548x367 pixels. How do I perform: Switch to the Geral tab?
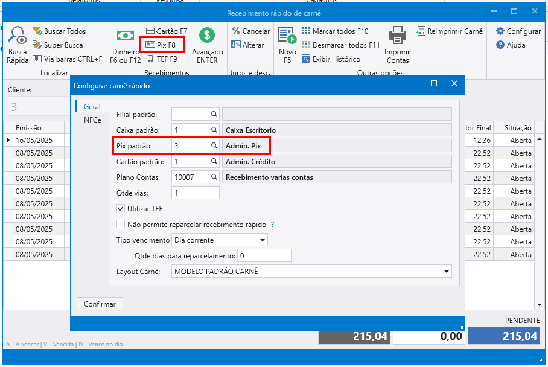point(92,107)
